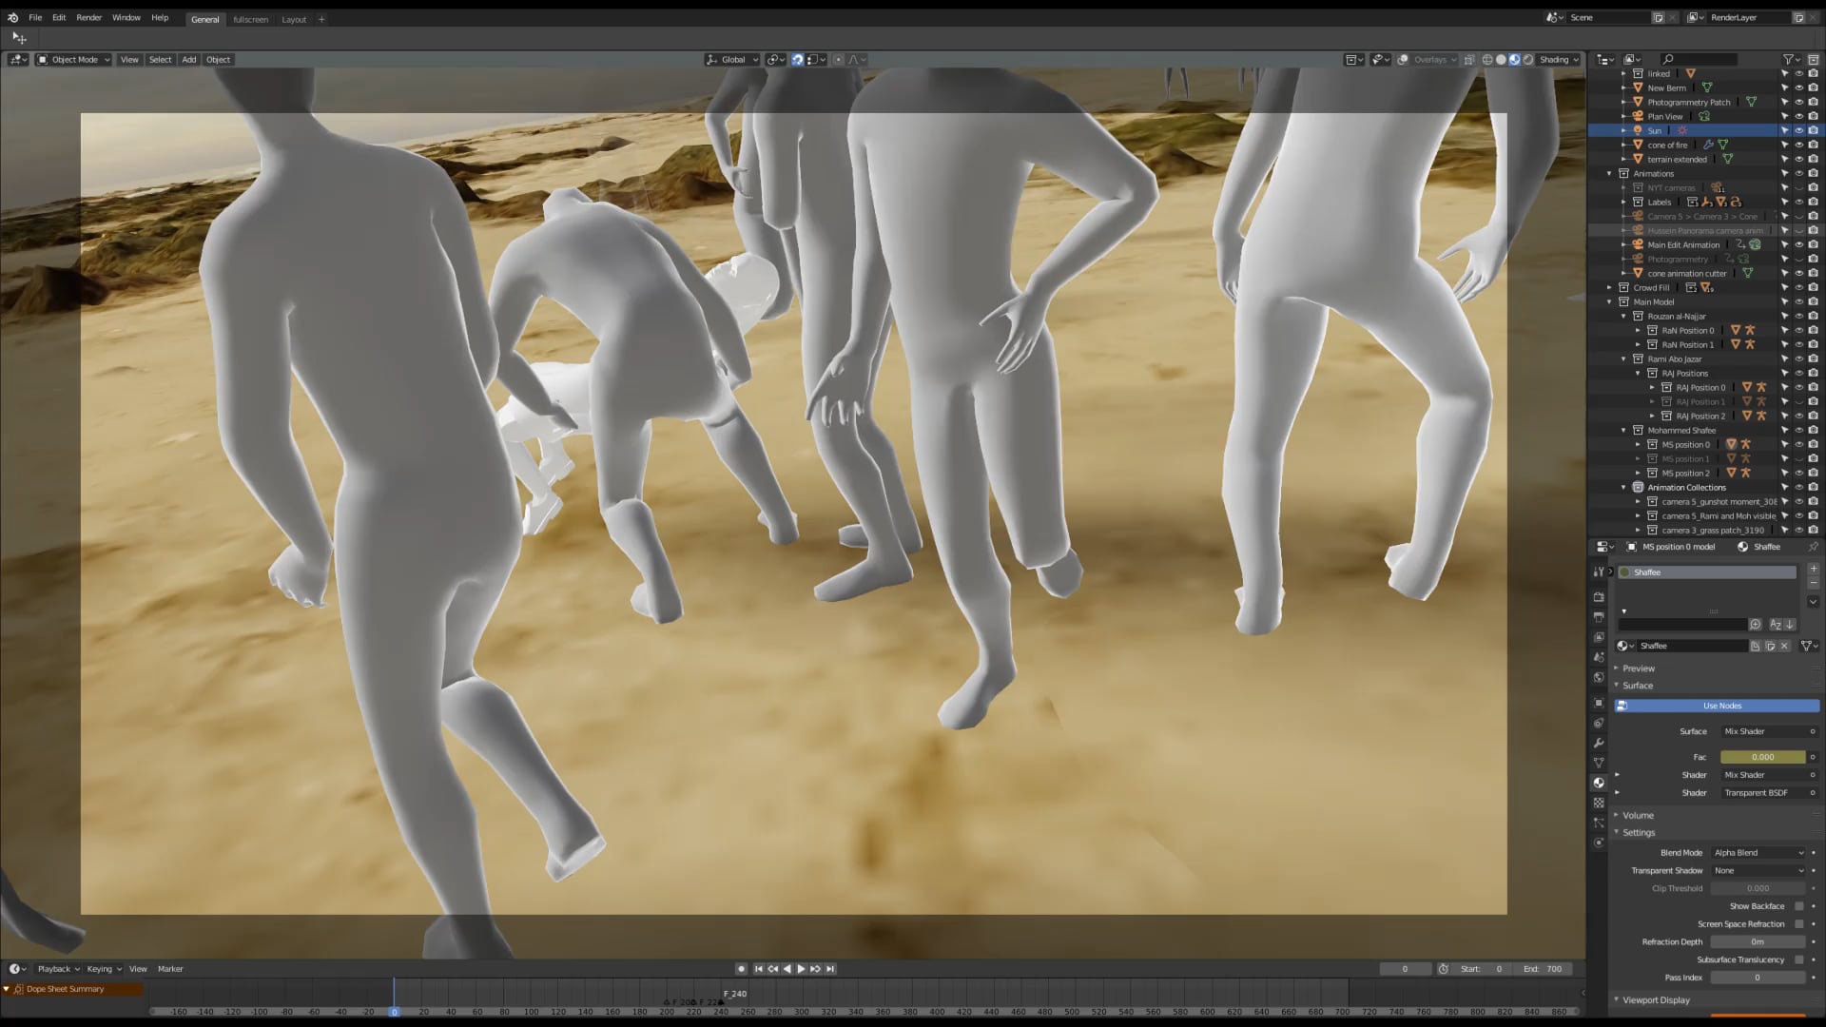Open the Modifiers wrench properties tab
Image resolution: width=1826 pixels, height=1027 pixels.
(x=1599, y=743)
